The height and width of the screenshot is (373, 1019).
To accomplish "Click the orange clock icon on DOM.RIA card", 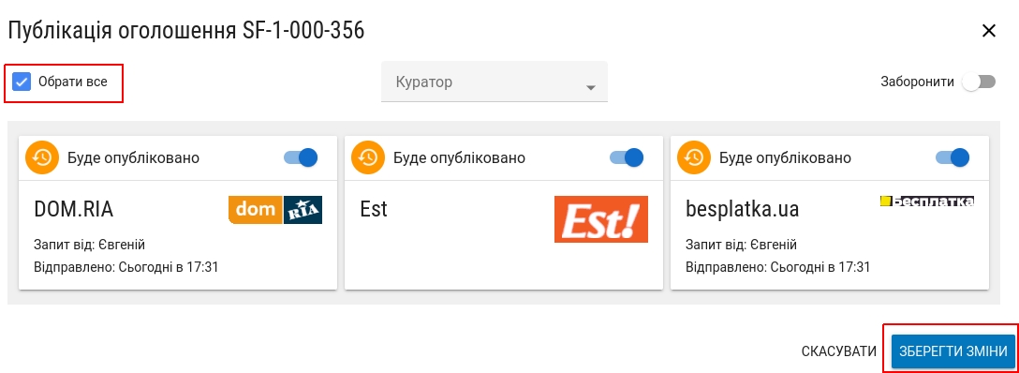I will 42,157.
